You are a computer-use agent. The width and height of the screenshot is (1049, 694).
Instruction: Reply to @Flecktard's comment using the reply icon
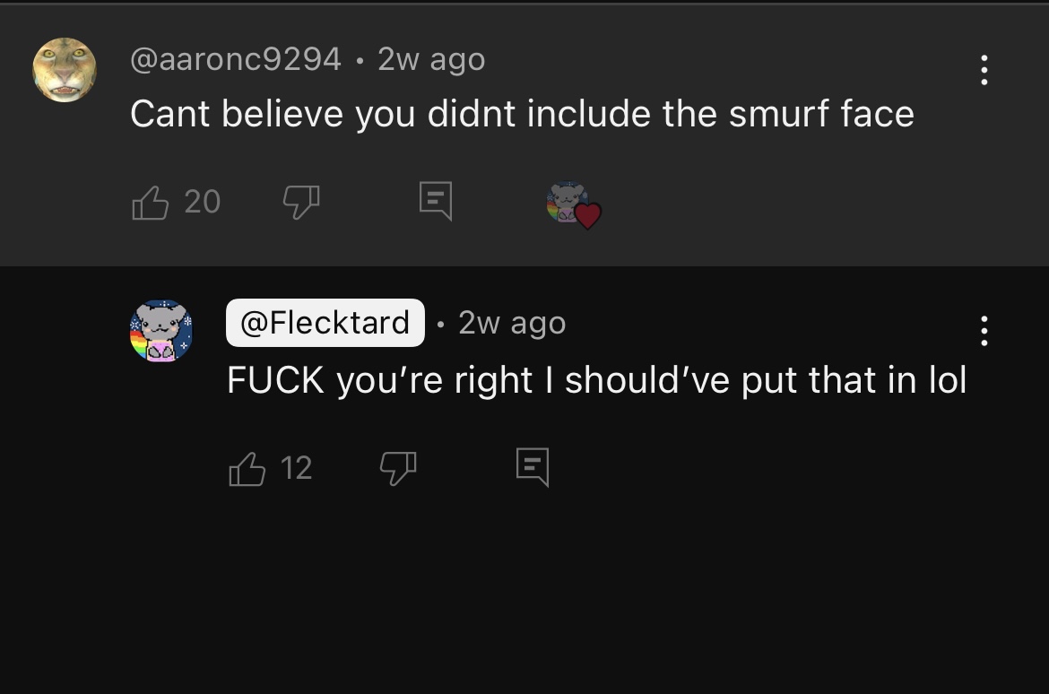tap(533, 467)
